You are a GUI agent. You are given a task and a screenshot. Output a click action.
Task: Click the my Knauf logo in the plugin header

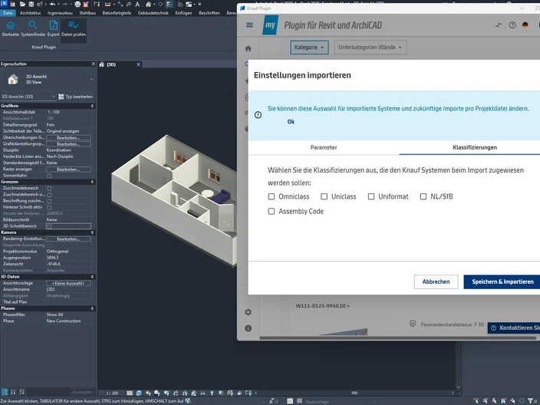click(270, 25)
